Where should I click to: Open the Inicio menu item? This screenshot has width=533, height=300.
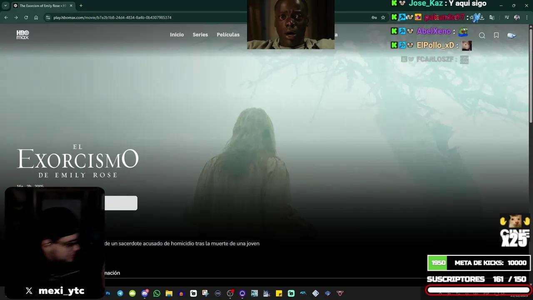tap(177, 35)
